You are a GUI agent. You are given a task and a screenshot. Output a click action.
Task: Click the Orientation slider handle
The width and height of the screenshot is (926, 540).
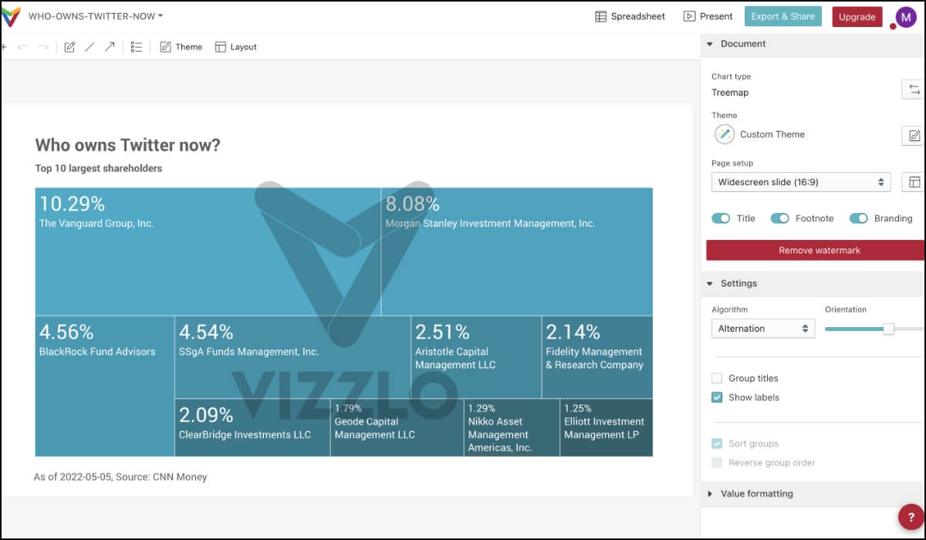(889, 329)
